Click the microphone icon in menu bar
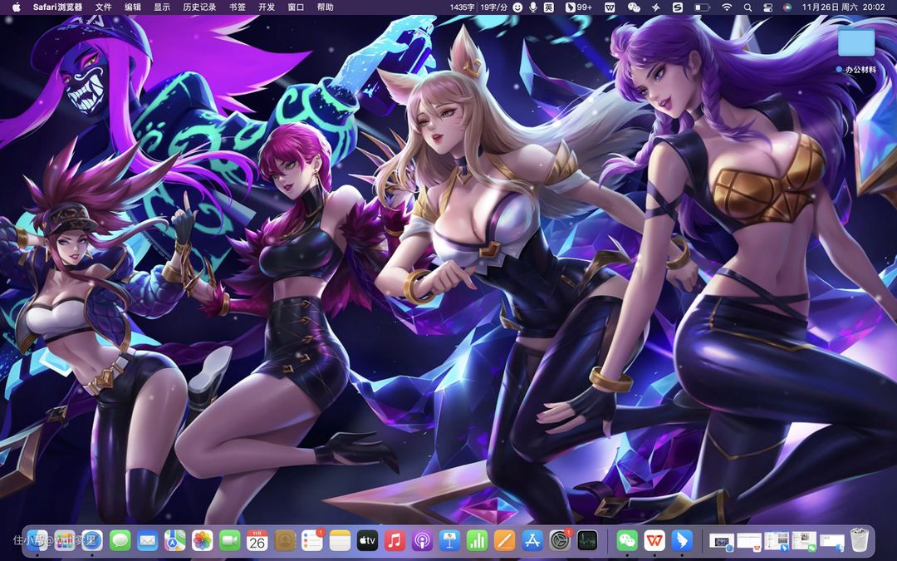Image resolution: width=897 pixels, height=561 pixels. pyautogui.click(x=533, y=7)
